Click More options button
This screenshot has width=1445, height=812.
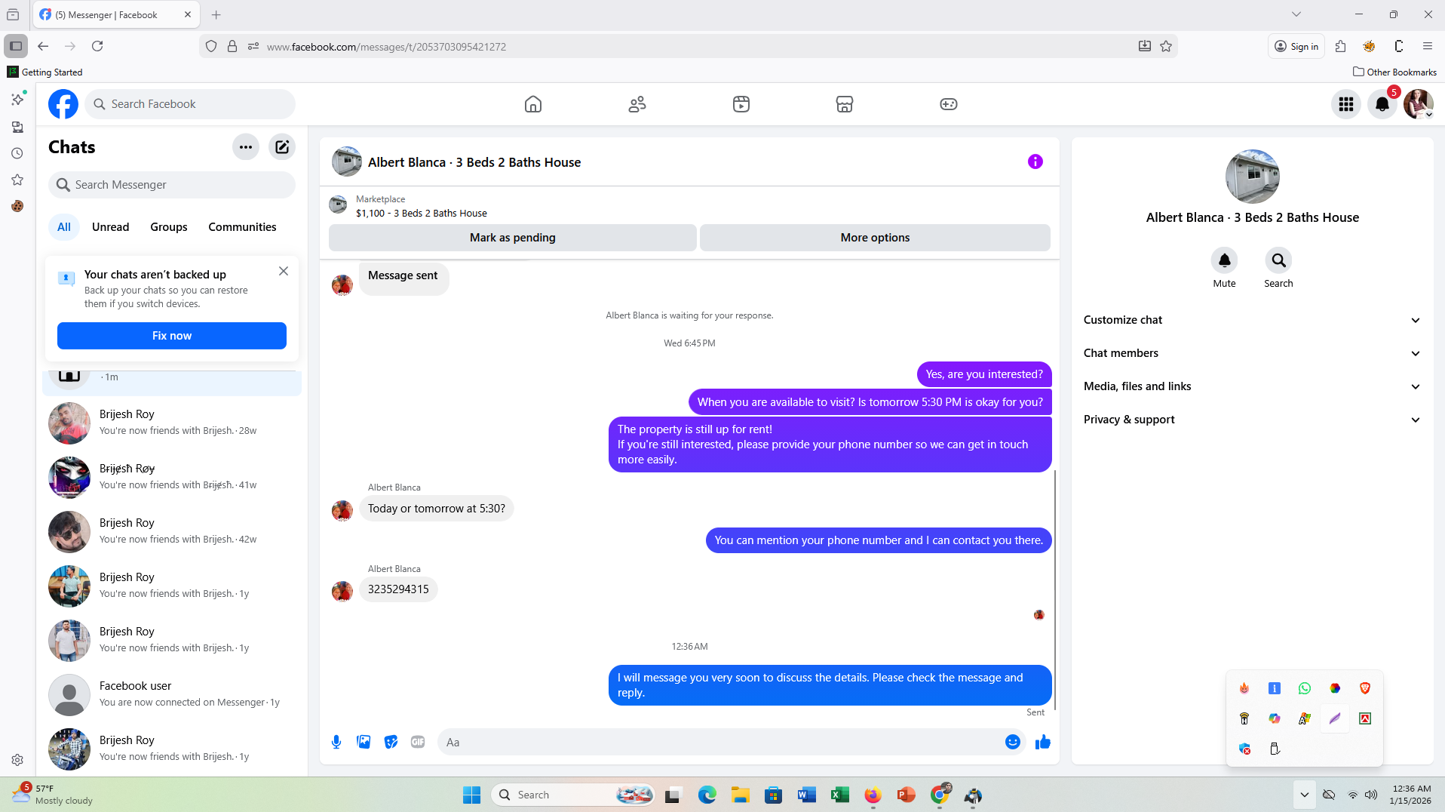pos(875,238)
